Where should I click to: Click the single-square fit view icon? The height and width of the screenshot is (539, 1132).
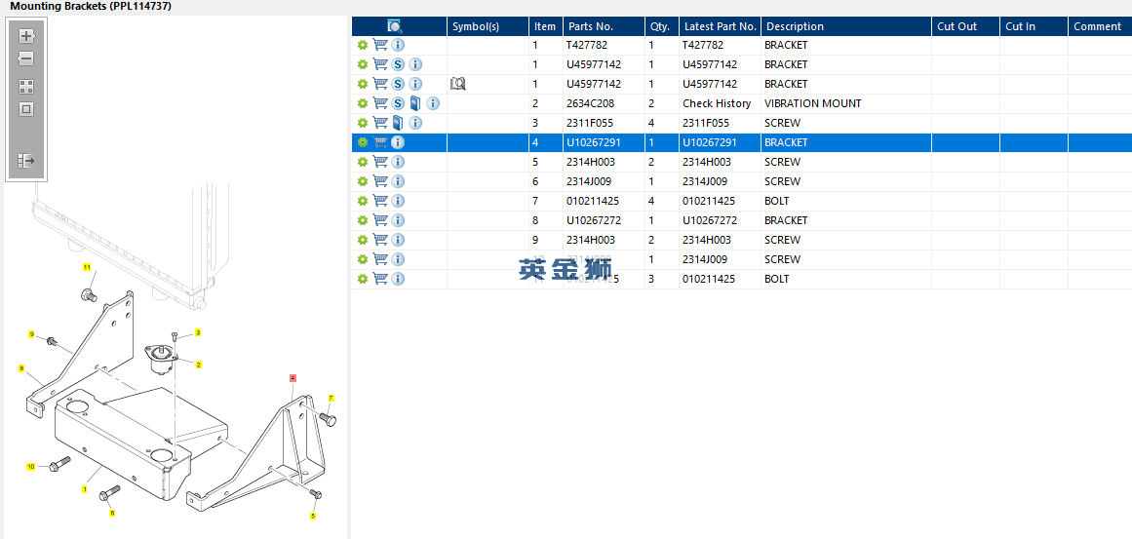(26, 110)
